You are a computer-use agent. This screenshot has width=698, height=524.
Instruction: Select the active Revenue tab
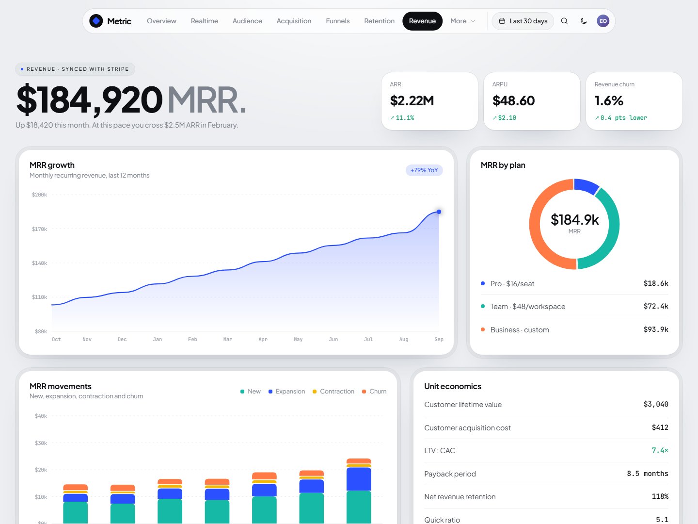click(x=422, y=21)
